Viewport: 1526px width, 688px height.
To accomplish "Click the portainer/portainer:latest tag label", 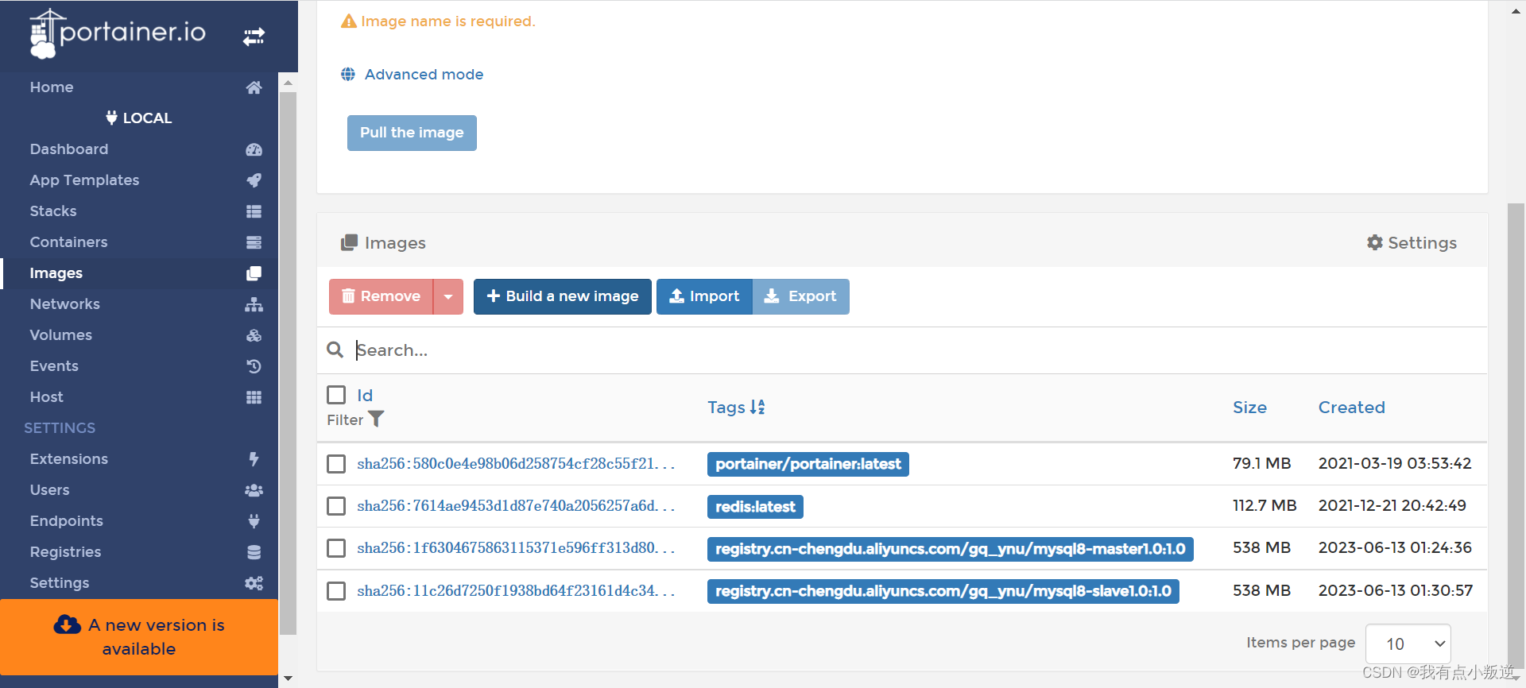I will click(x=808, y=464).
